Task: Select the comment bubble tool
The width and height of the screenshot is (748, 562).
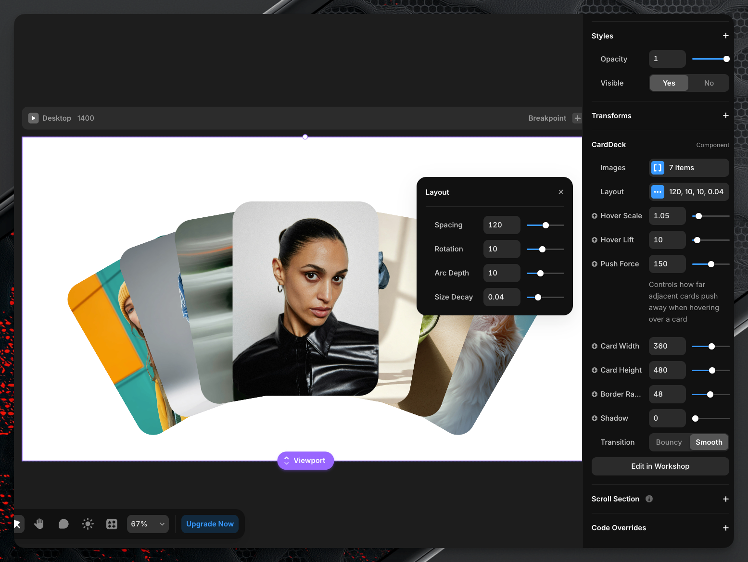Action: pos(63,524)
